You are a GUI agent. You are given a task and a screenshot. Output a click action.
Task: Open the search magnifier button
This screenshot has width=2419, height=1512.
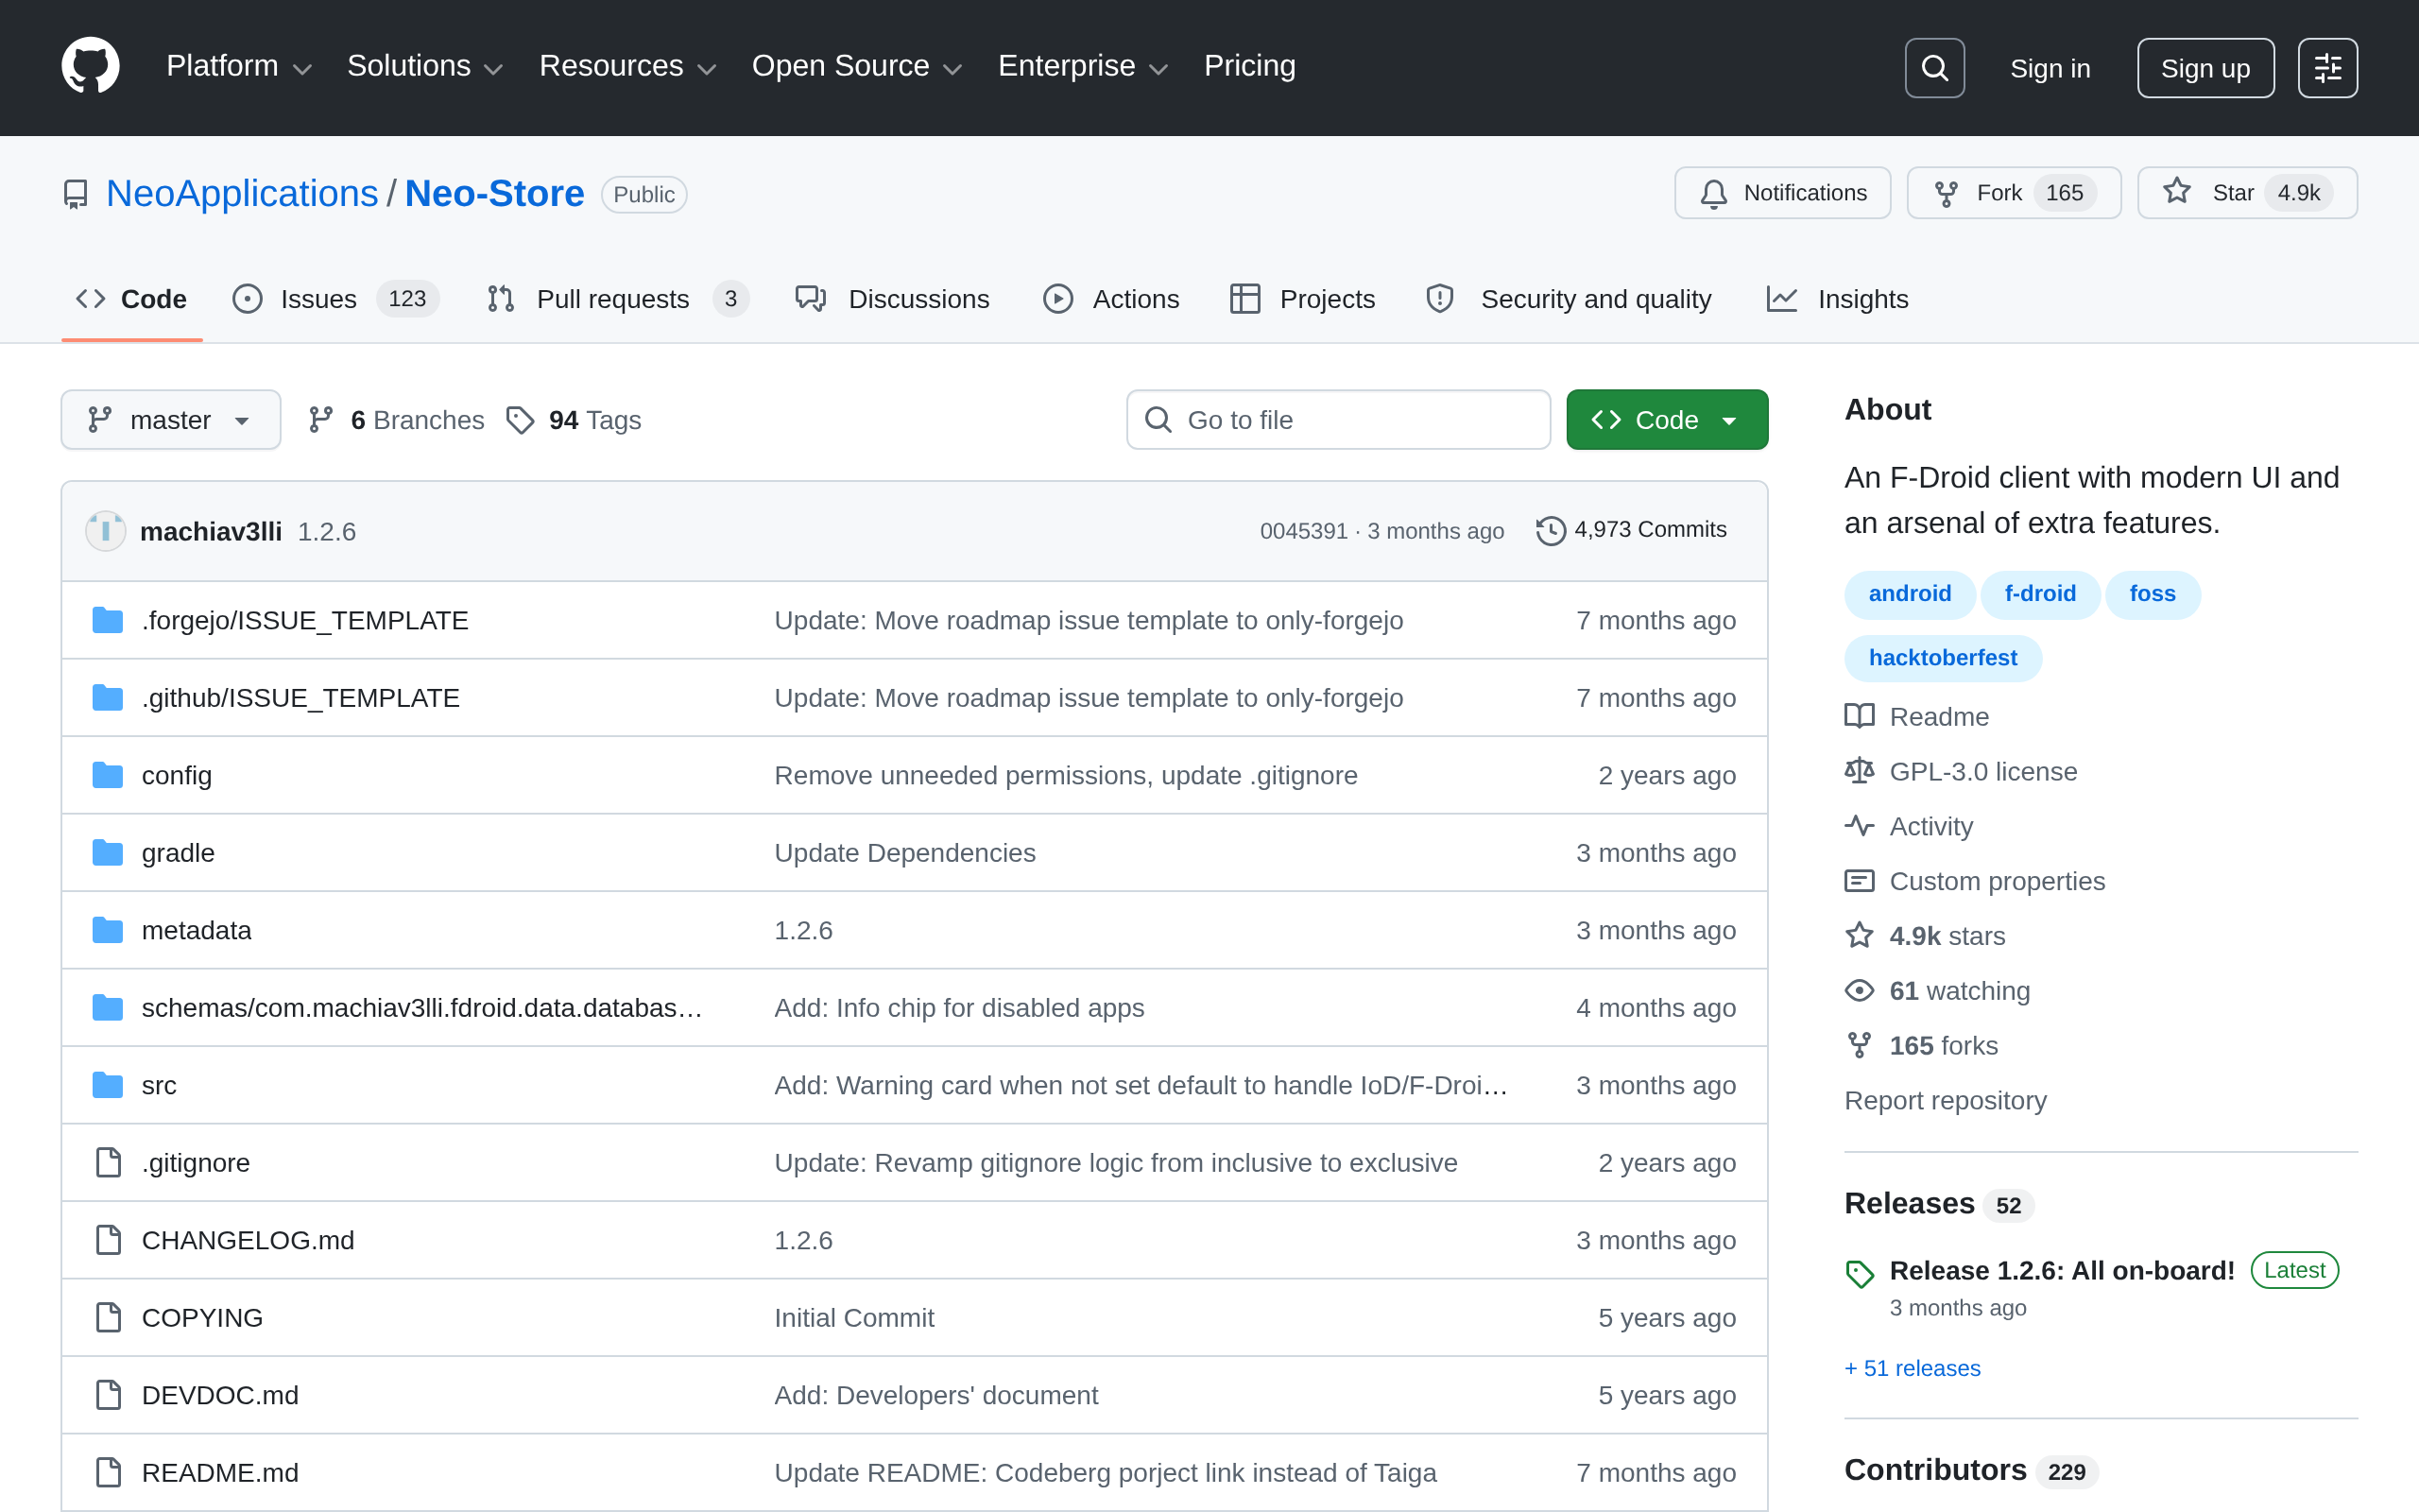tap(1934, 68)
